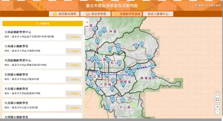Click the orange square map control icon

coord(217,94)
